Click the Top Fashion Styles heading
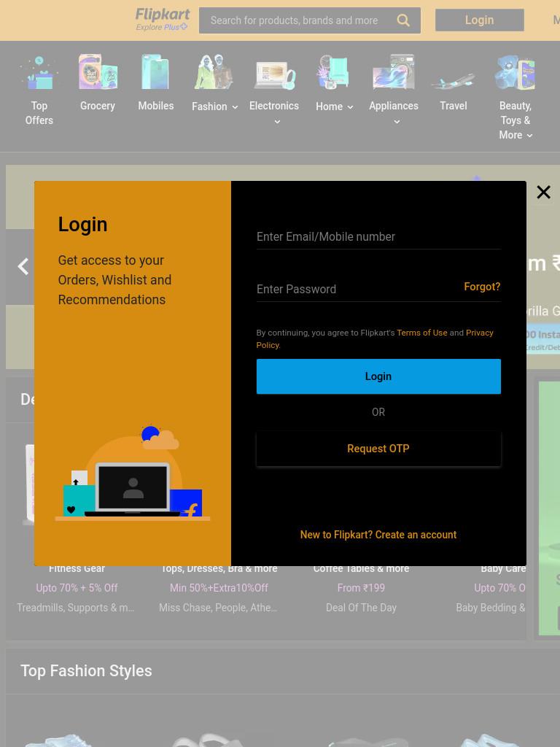 [86, 671]
